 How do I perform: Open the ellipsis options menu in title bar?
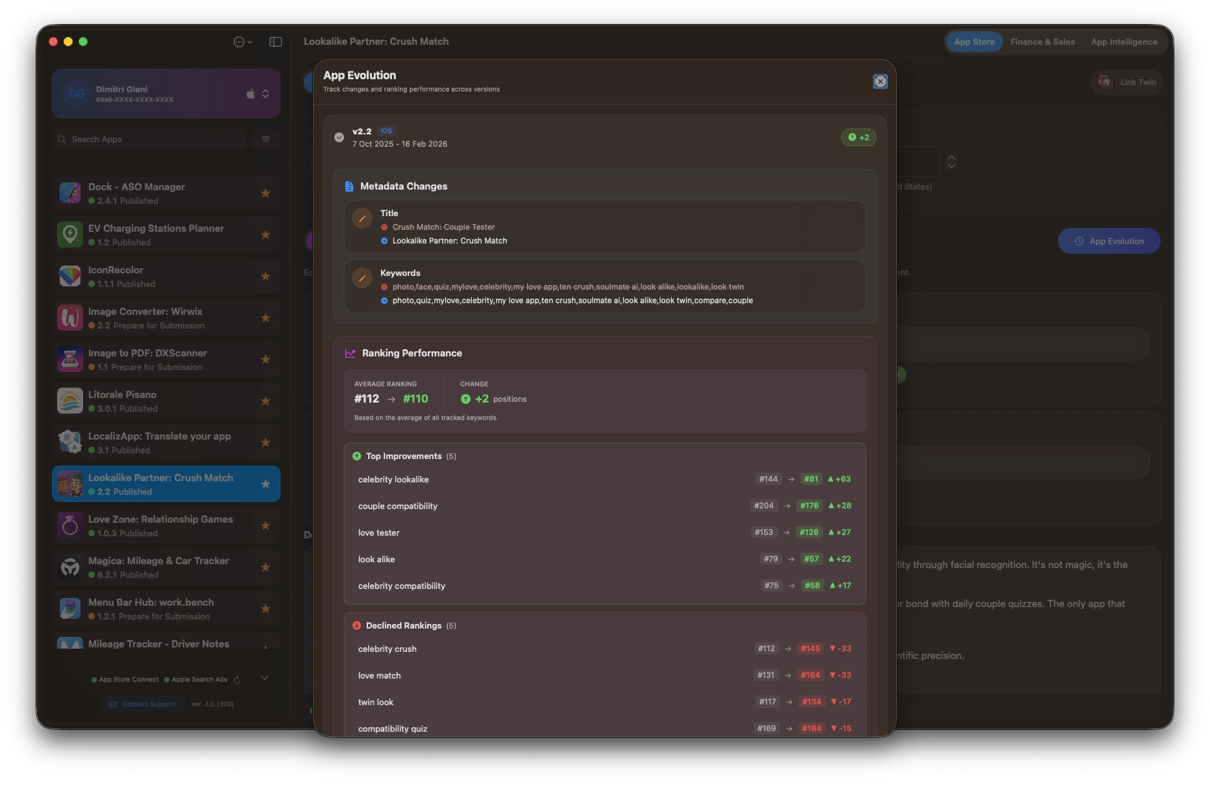[242, 42]
